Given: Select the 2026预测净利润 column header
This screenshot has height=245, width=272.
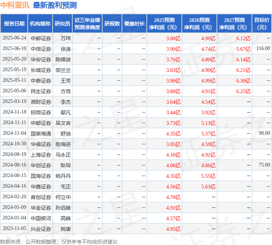Looking at the screenshot, I should [x=199, y=23].
